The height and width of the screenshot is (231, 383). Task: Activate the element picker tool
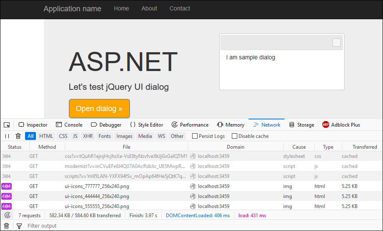[7, 125]
